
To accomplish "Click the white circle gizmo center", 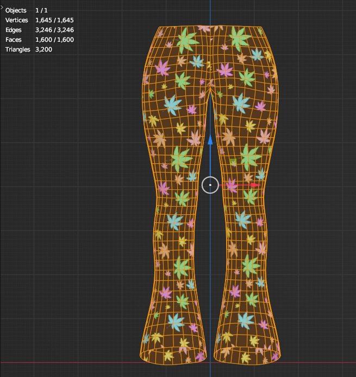I will [x=210, y=185].
